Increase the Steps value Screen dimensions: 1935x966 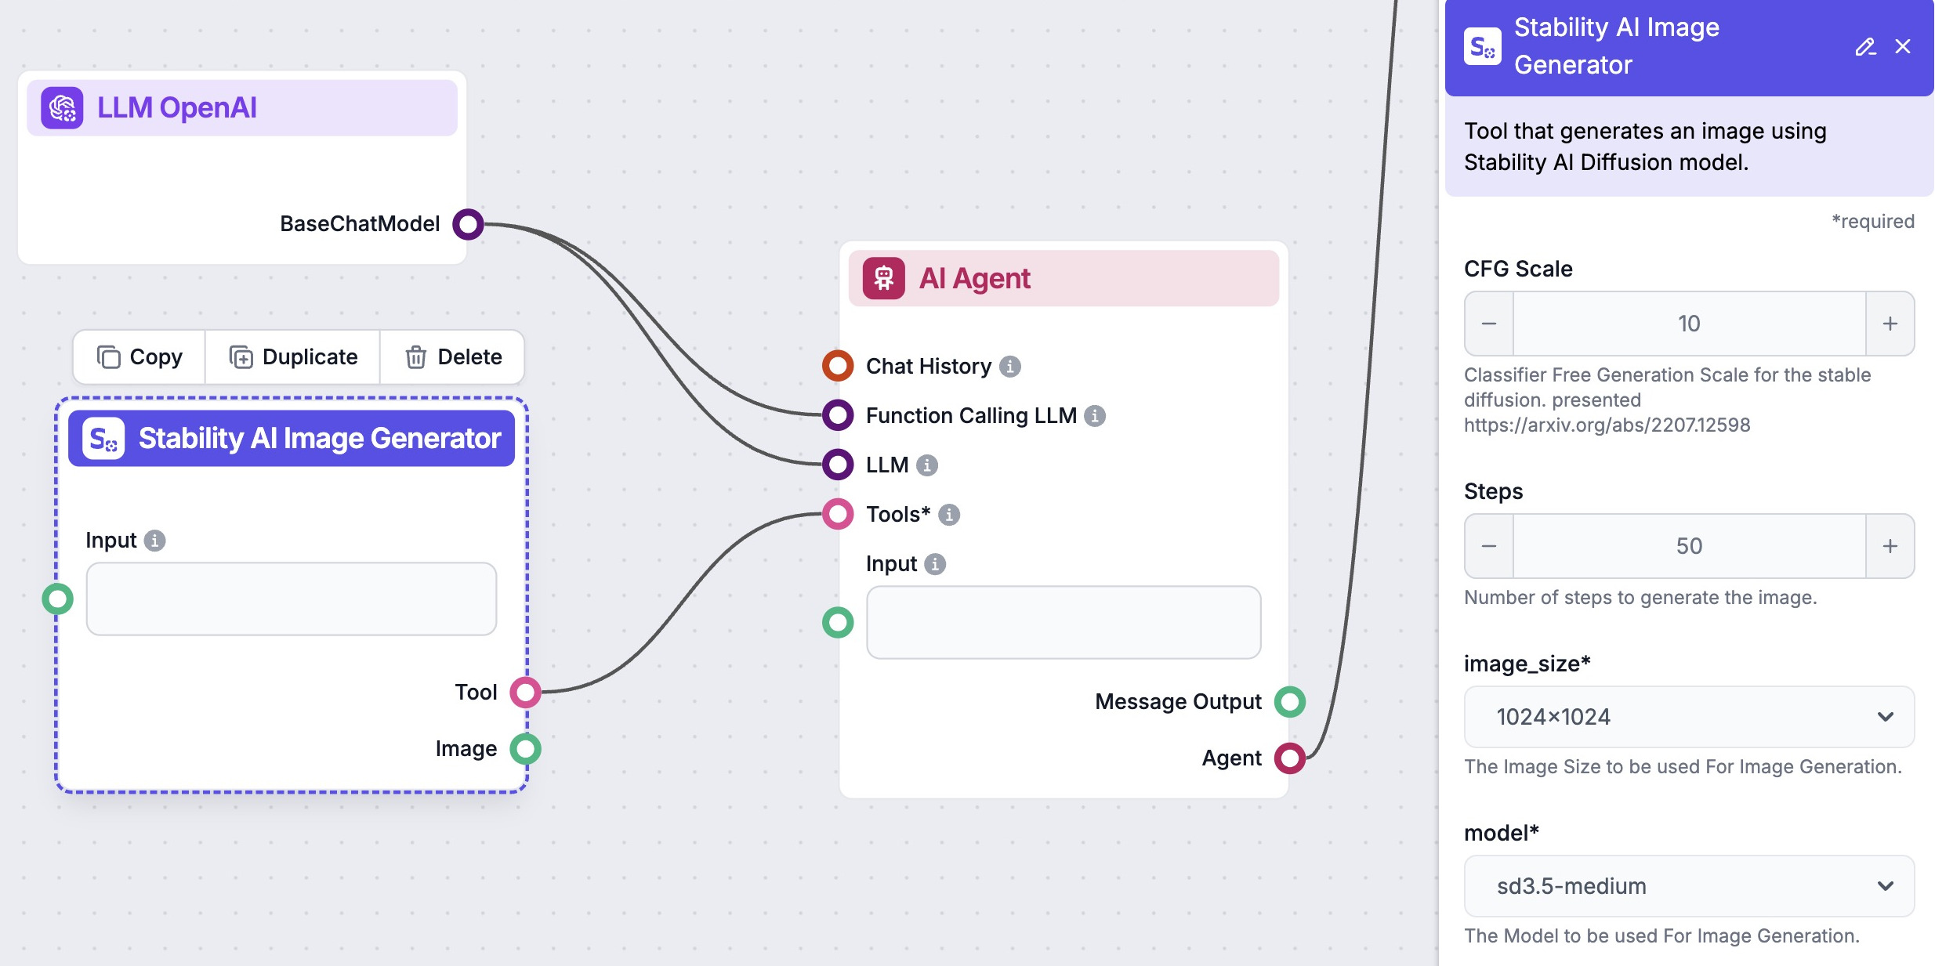[1890, 546]
